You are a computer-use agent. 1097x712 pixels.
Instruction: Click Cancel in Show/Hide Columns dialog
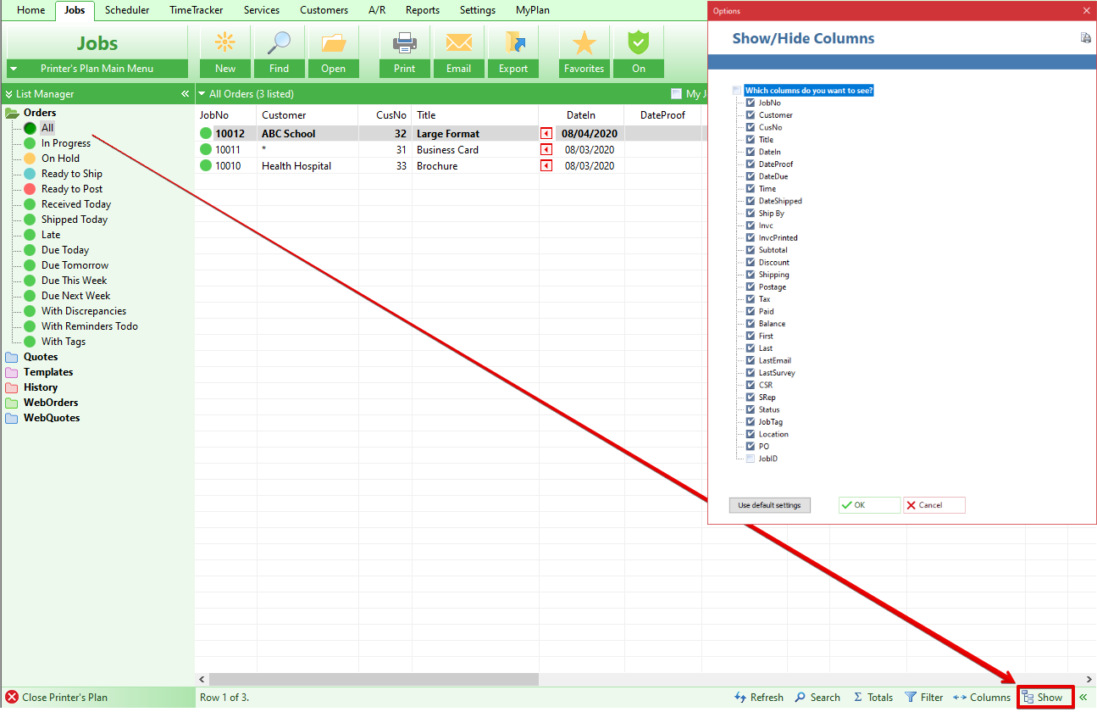click(934, 505)
